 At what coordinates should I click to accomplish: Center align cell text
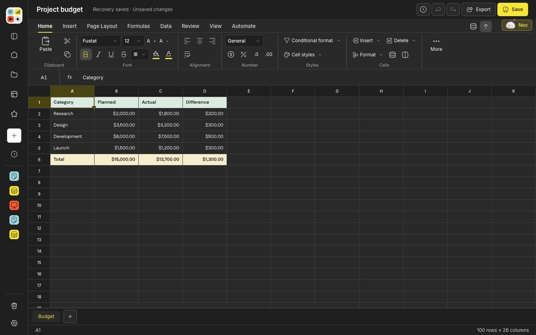pyautogui.click(x=200, y=41)
